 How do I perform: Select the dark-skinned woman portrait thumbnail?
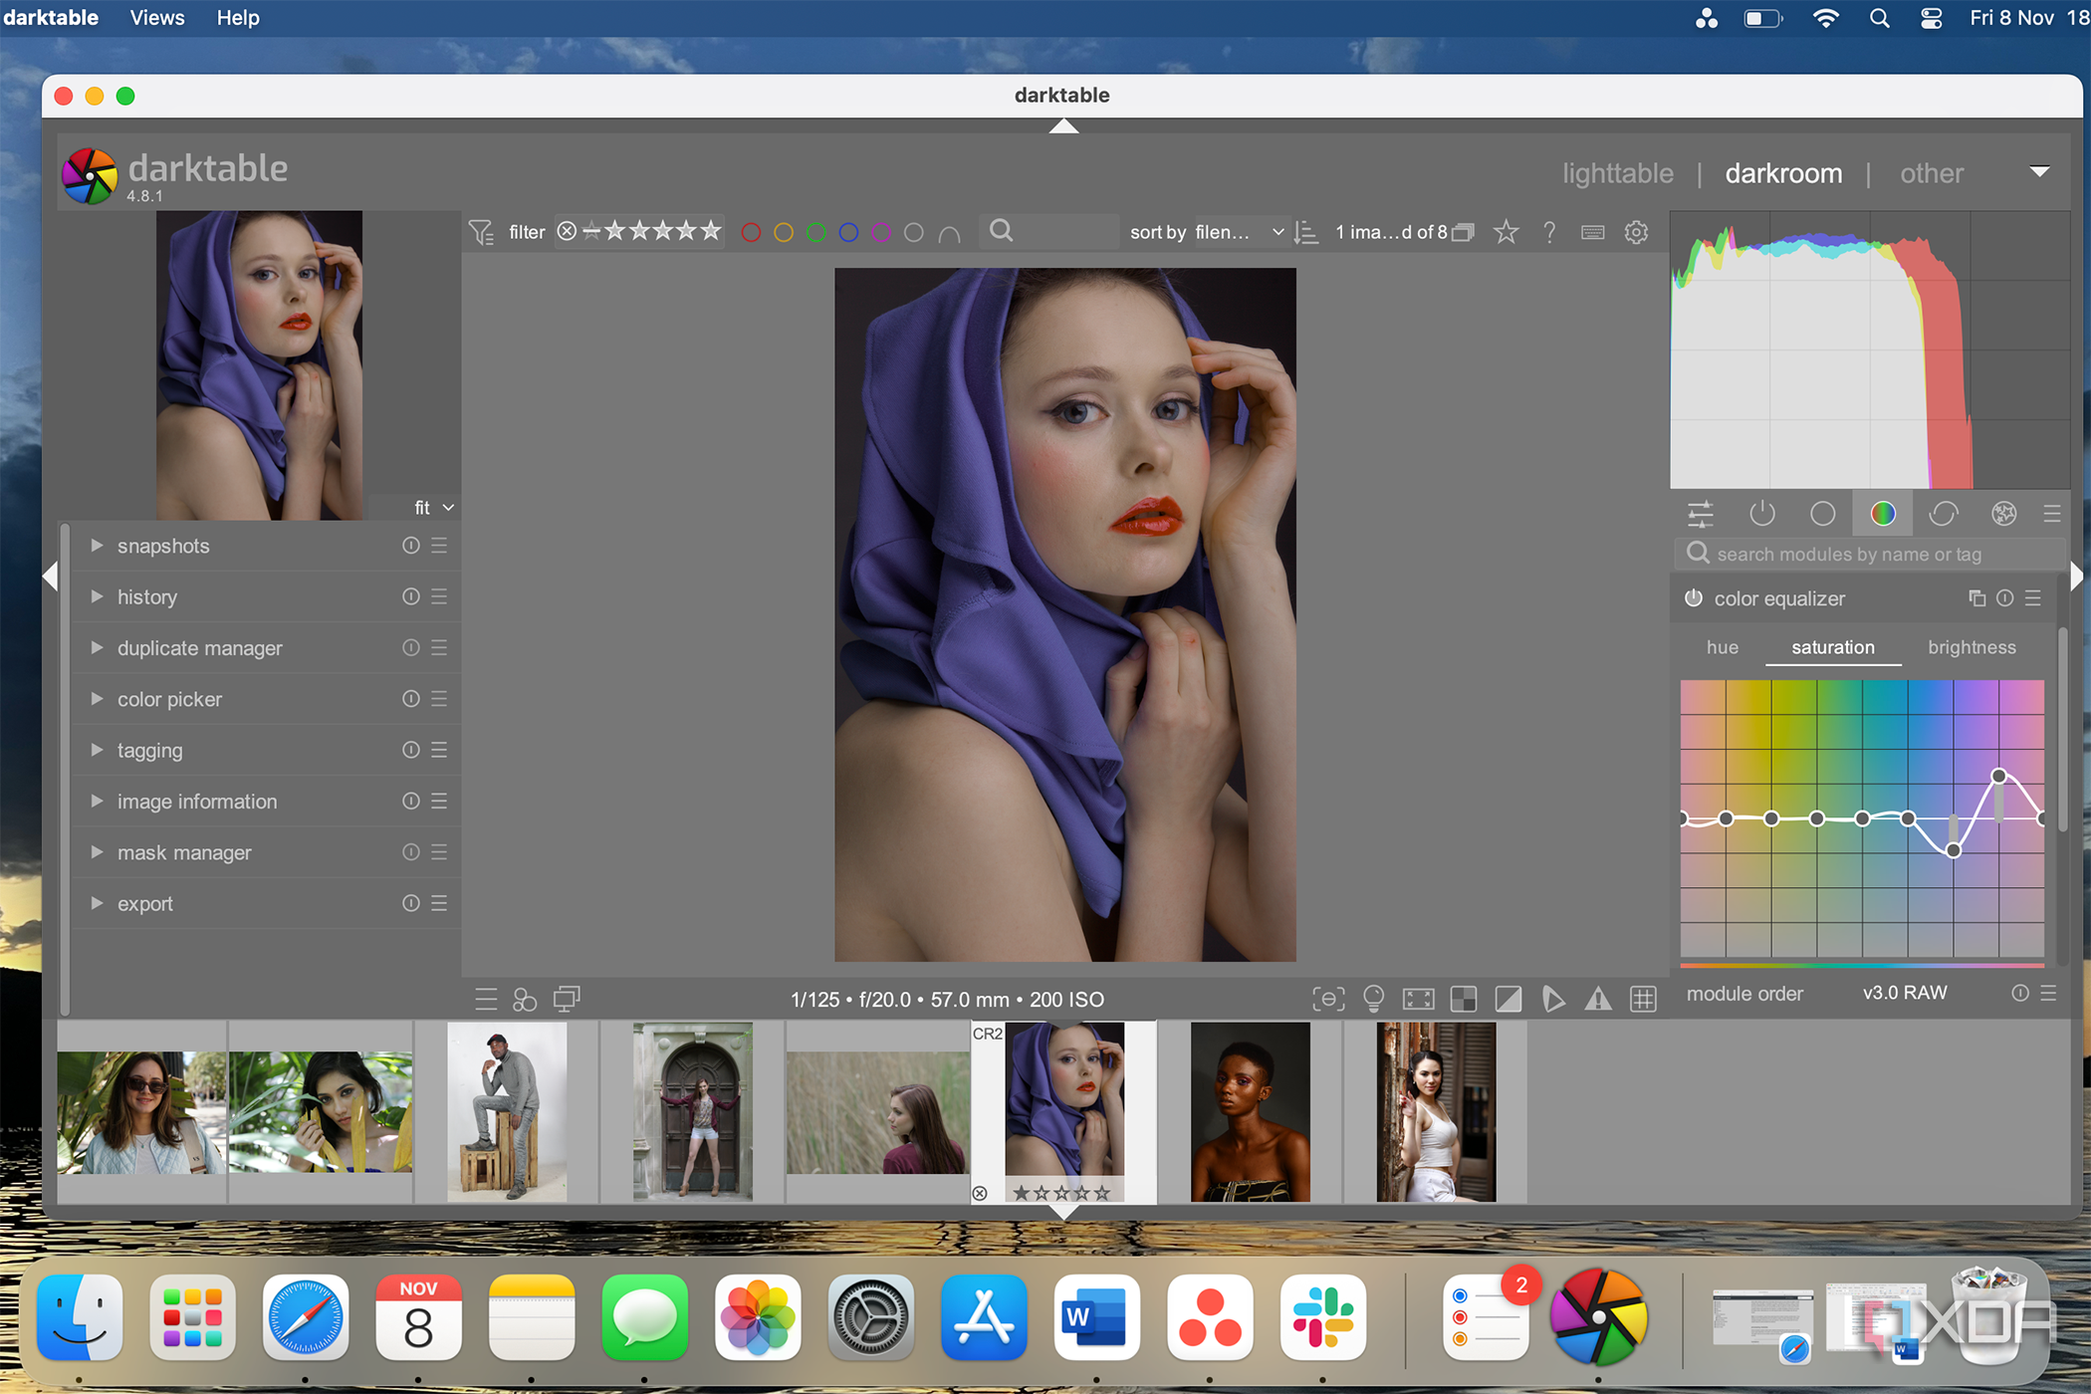[x=1250, y=1111]
